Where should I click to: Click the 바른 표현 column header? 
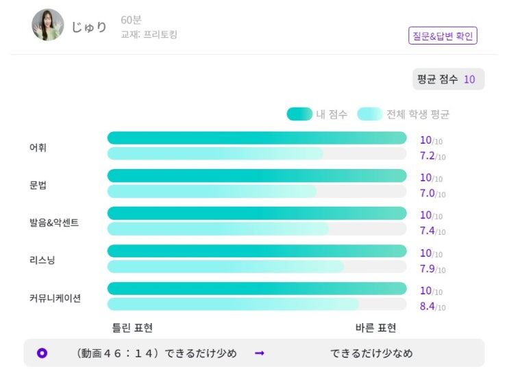[x=375, y=328]
